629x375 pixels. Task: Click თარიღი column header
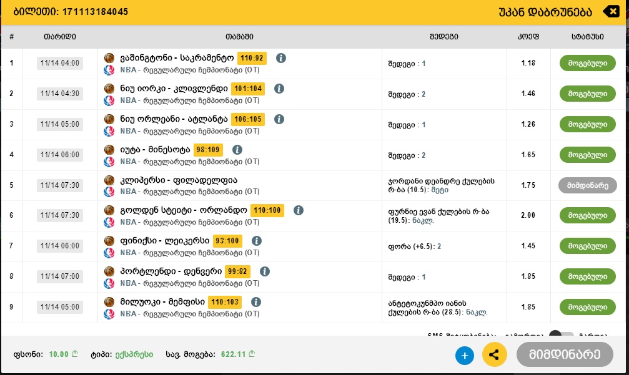[60, 36]
